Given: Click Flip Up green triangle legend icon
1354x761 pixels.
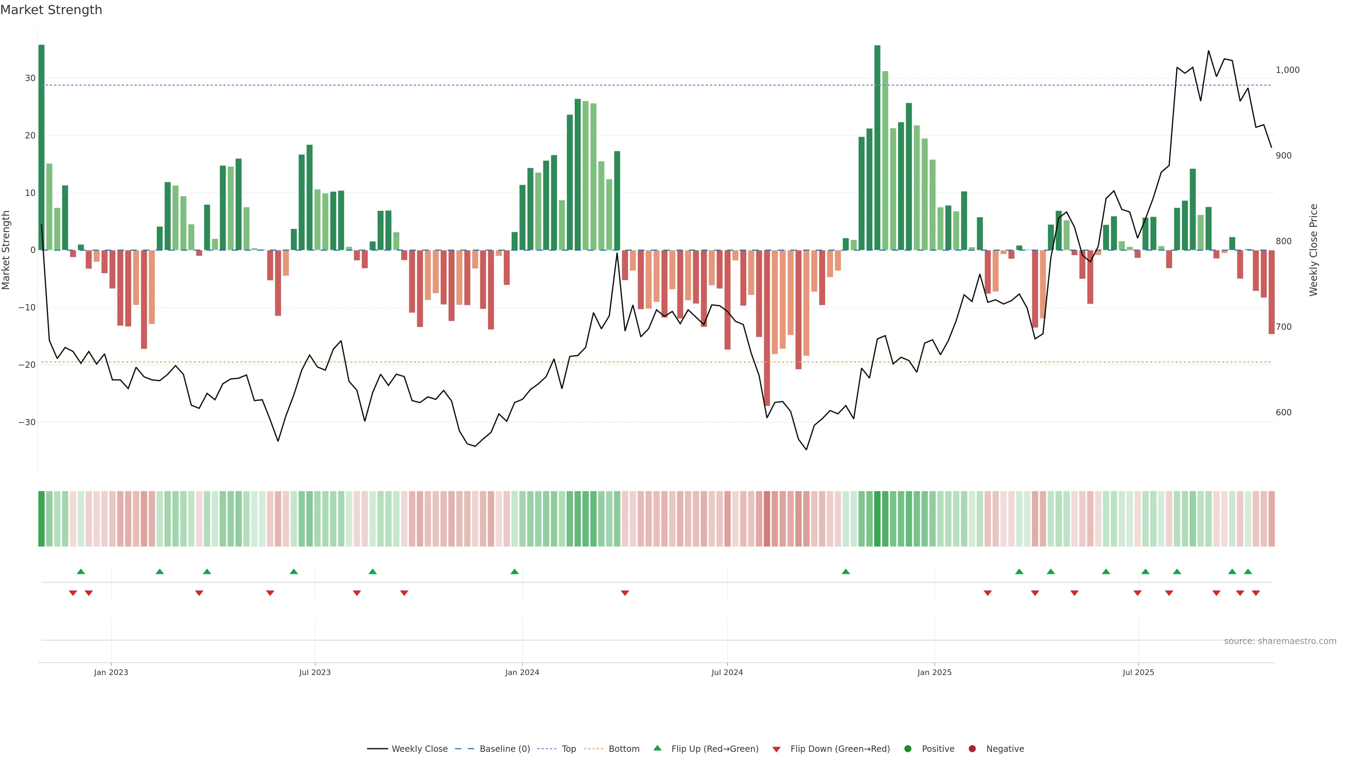Looking at the screenshot, I should click(x=657, y=748).
